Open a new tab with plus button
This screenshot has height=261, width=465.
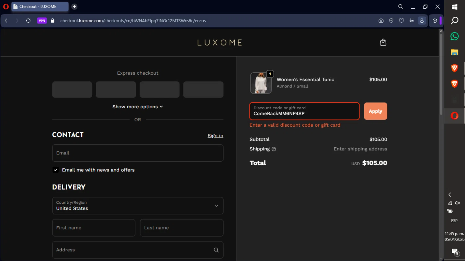coord(74,7)
